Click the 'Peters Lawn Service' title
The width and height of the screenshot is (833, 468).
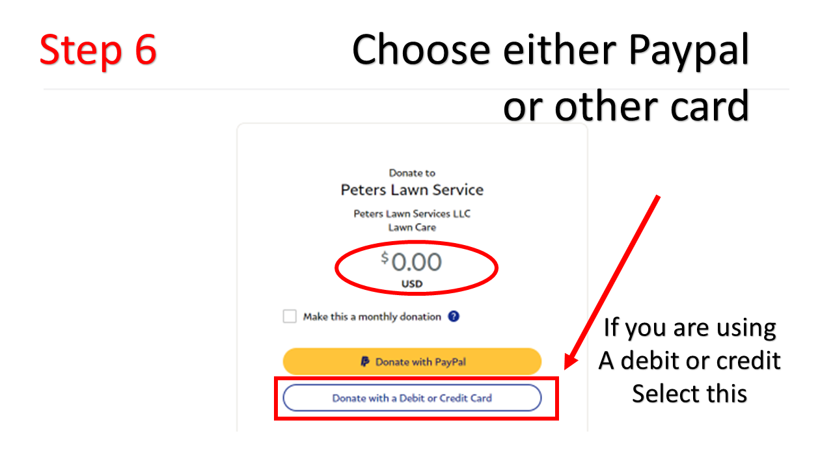tap(412, 190)
